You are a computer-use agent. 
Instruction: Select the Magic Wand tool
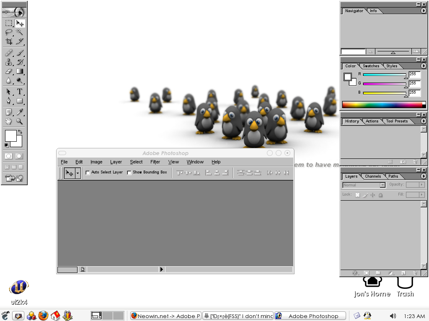(x=20, y=32)
